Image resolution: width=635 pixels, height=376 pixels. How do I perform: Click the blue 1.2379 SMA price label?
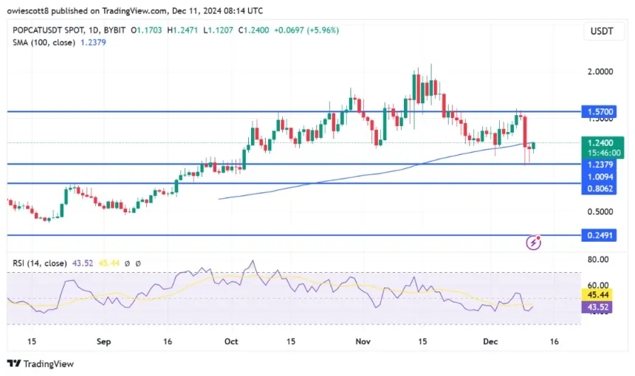point(600,164)
